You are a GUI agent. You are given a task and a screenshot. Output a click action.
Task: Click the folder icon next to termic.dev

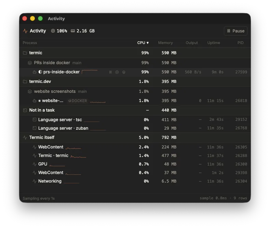click(25, 82)
